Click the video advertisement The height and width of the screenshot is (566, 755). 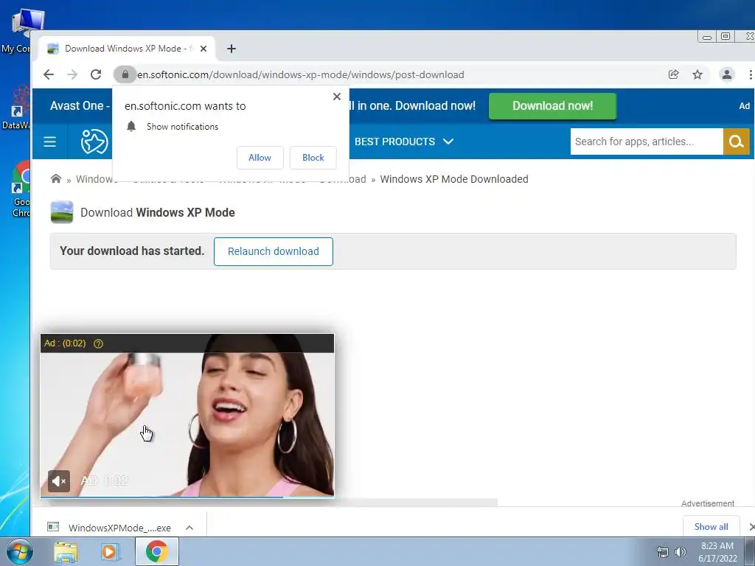pyautogui.click(x=187, y=416)
